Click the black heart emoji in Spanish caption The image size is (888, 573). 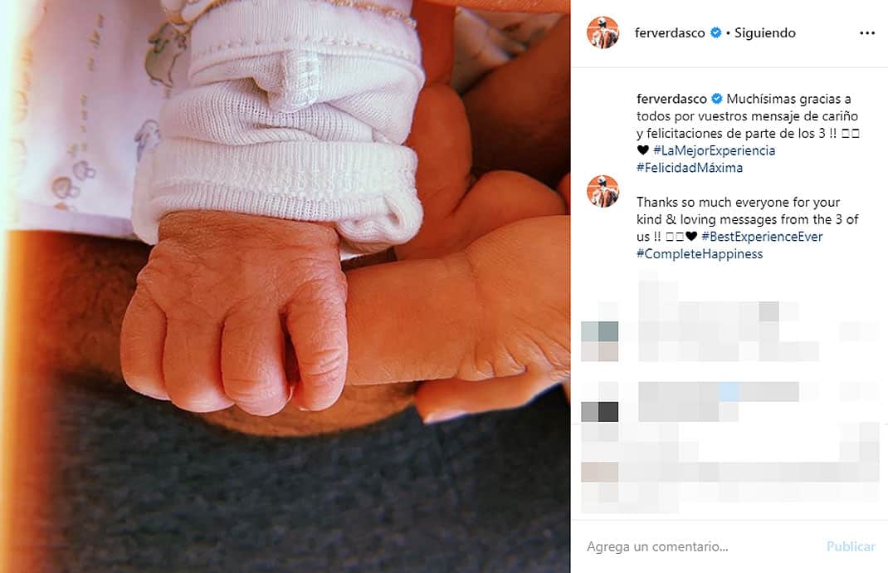pos(642,150)
